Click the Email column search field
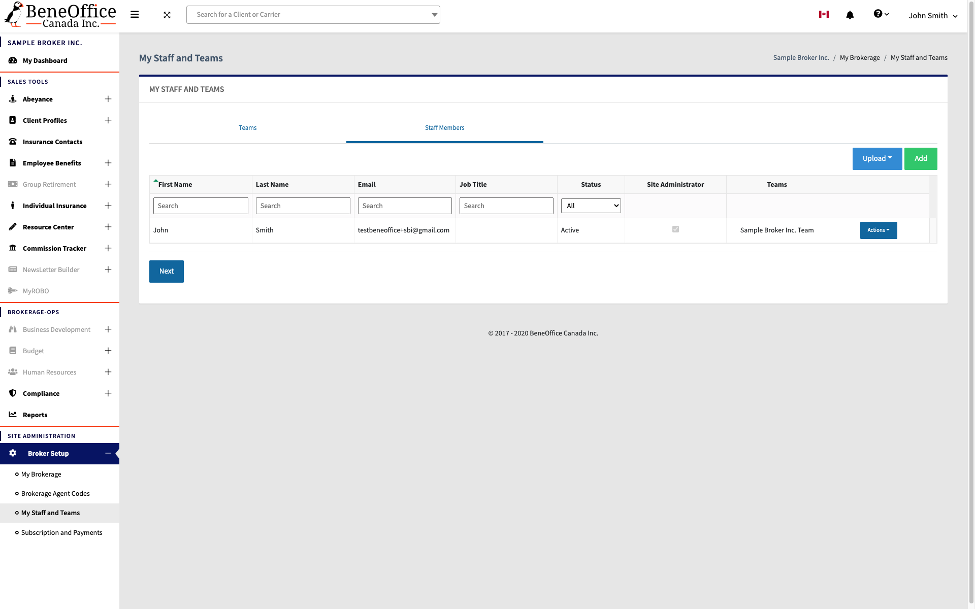Image resolution: width=975 pixels, height=609 pixels. click(405, 206)
